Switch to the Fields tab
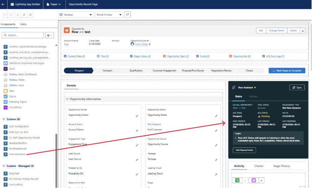The image size is (312, 188). [23, 24]
